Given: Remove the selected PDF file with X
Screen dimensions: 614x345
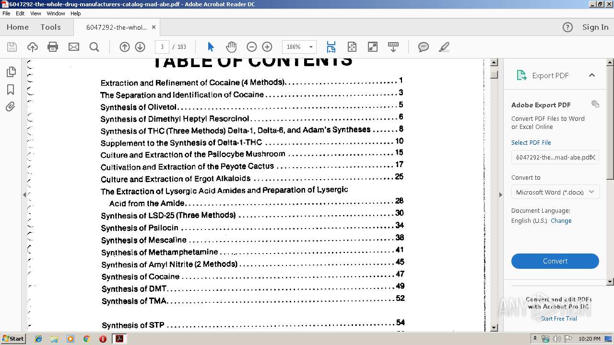Looking at the screenshot, I should [593, 157].
